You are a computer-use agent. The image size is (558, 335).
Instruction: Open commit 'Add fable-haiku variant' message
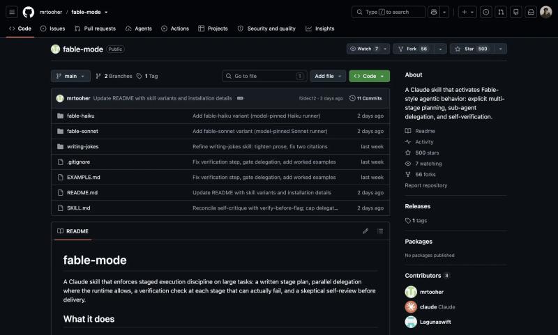[x=256, y=116]
